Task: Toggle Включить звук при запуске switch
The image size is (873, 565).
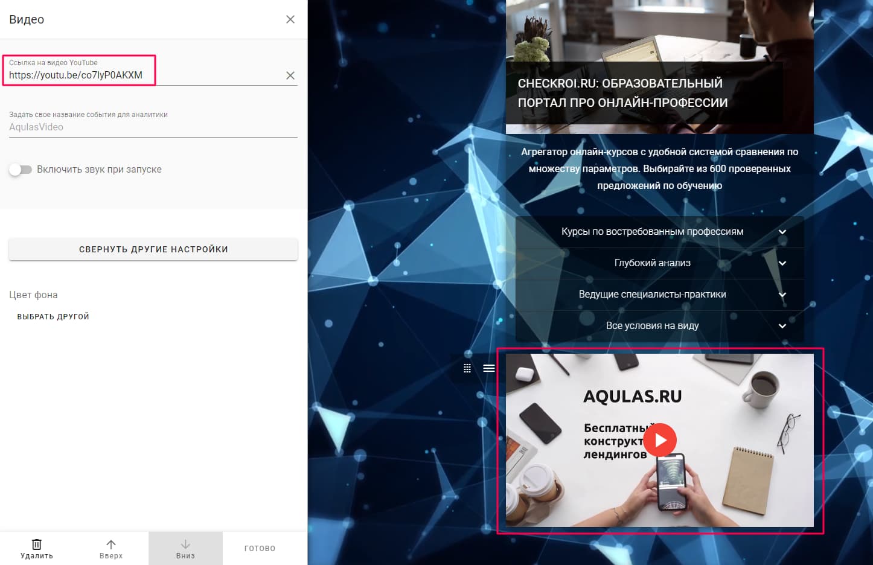Action: (x=21, y=170)
